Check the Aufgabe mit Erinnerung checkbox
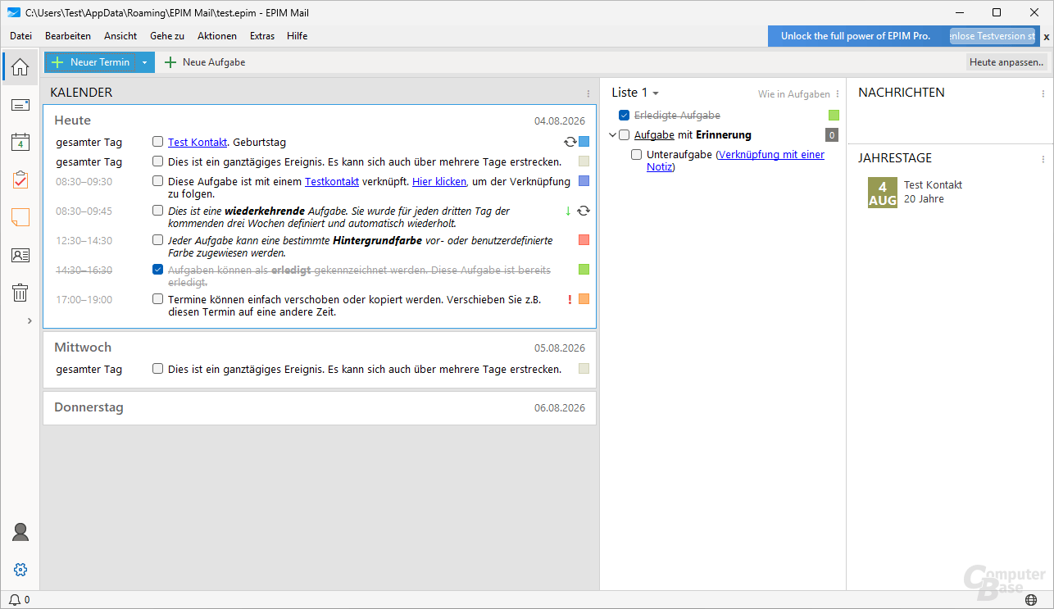The height and width of the screenshot is (609, 1054). pyautogui.click(x=625, y=135)
